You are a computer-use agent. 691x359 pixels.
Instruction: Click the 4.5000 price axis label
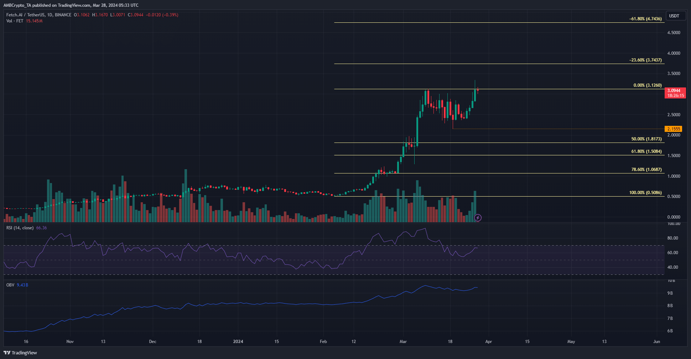click(x=674, y=33)
